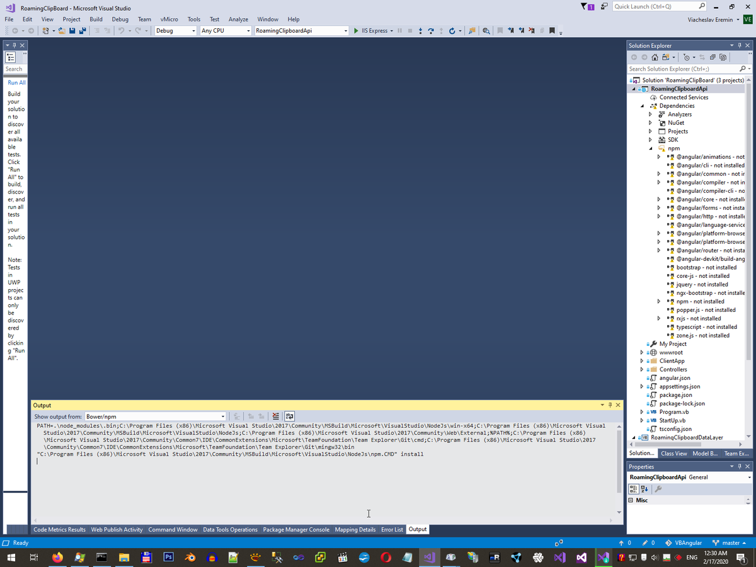The height and width of the screenshot is (567, 756).
Task: Click Categorized icon in Properties panel
Action: click(x=634, y=489)
